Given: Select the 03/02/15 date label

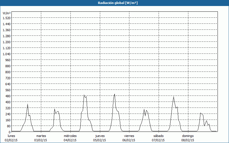Looking at the screenshot, I should tap(41, 140).
